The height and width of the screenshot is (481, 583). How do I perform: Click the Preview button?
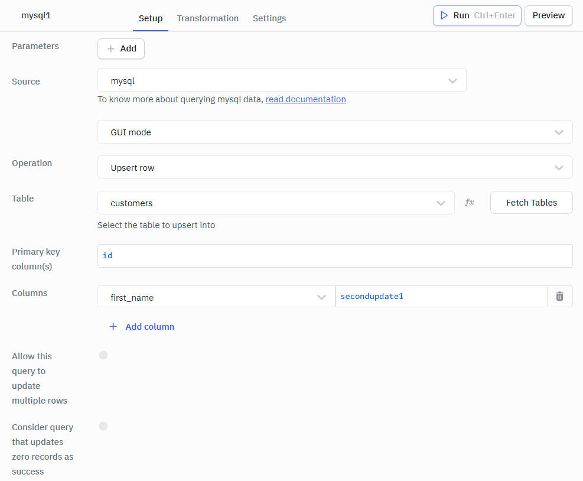point(548,15)
